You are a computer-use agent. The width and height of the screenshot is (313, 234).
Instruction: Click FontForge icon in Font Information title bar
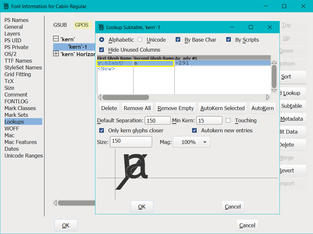[6, 6]
